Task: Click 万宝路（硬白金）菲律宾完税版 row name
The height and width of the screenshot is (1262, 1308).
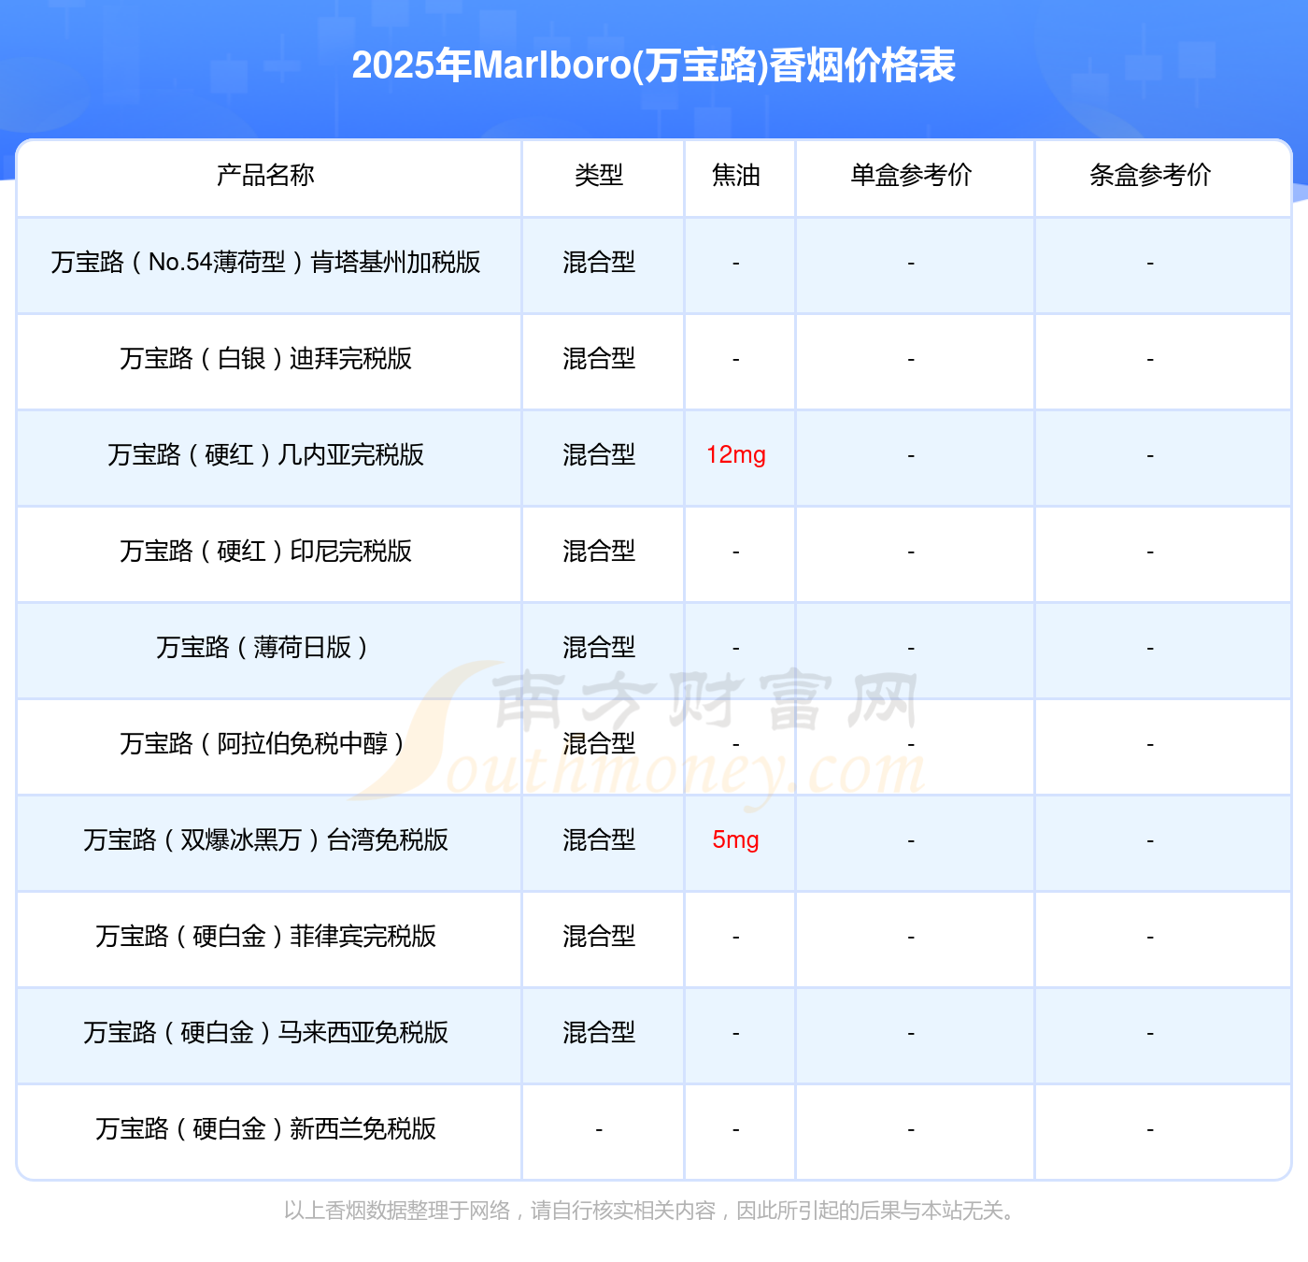Action: pos(265,936)
